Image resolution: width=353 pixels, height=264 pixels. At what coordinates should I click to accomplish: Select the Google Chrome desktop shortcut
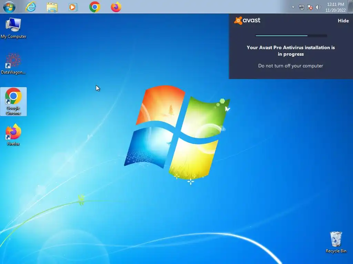click(13, 101)
